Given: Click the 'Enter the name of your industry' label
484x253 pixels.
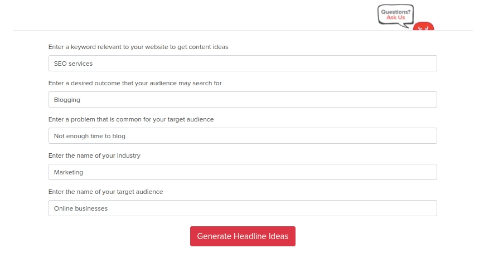Looking at the screenshot, I should click(x=94, y=155).
